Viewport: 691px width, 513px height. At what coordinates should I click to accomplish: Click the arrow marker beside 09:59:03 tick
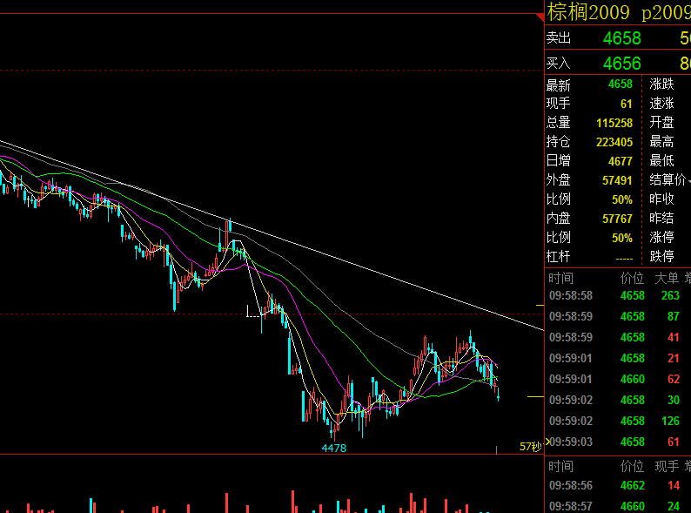(547, 441)
